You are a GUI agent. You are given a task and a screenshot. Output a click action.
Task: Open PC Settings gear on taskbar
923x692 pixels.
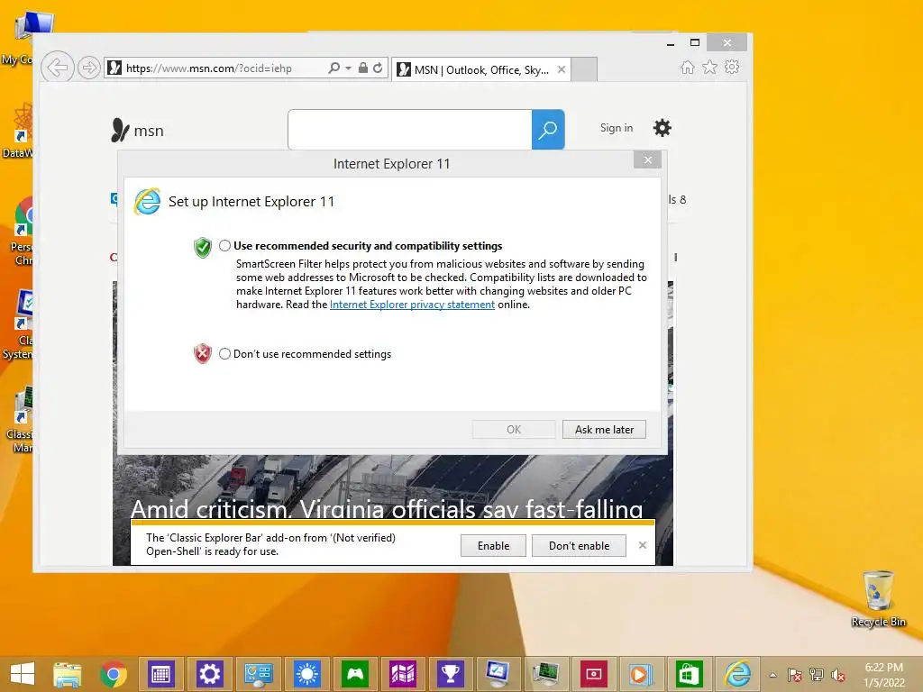pyautogui.click(x=209, y=674)
